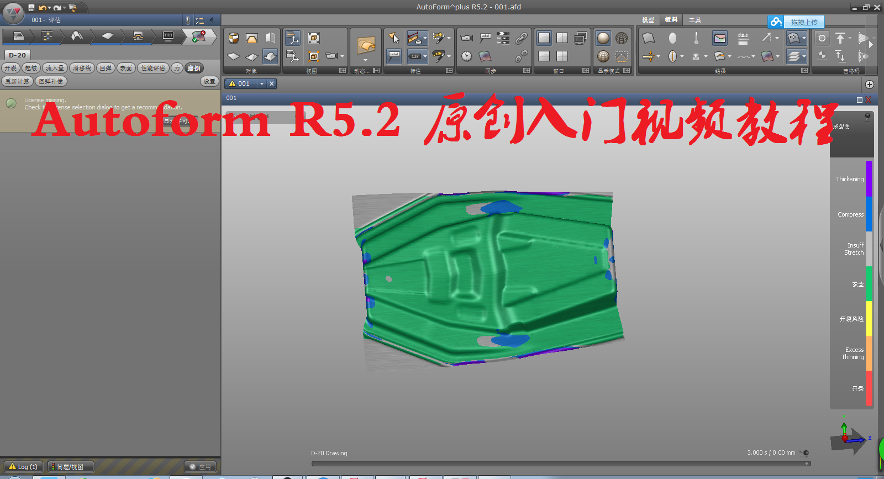Select the 力 evaluation button
Viewport: 884px width, 479px height.
[177, 68]
